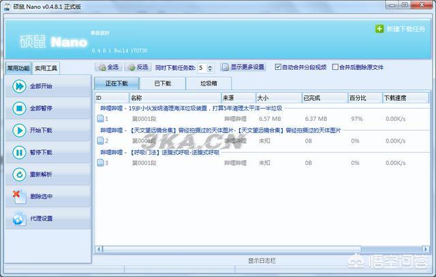Screen dimensions: 436x277
Task: Click the 显示更多设置 document icon
Action: (x=225, y=67)
